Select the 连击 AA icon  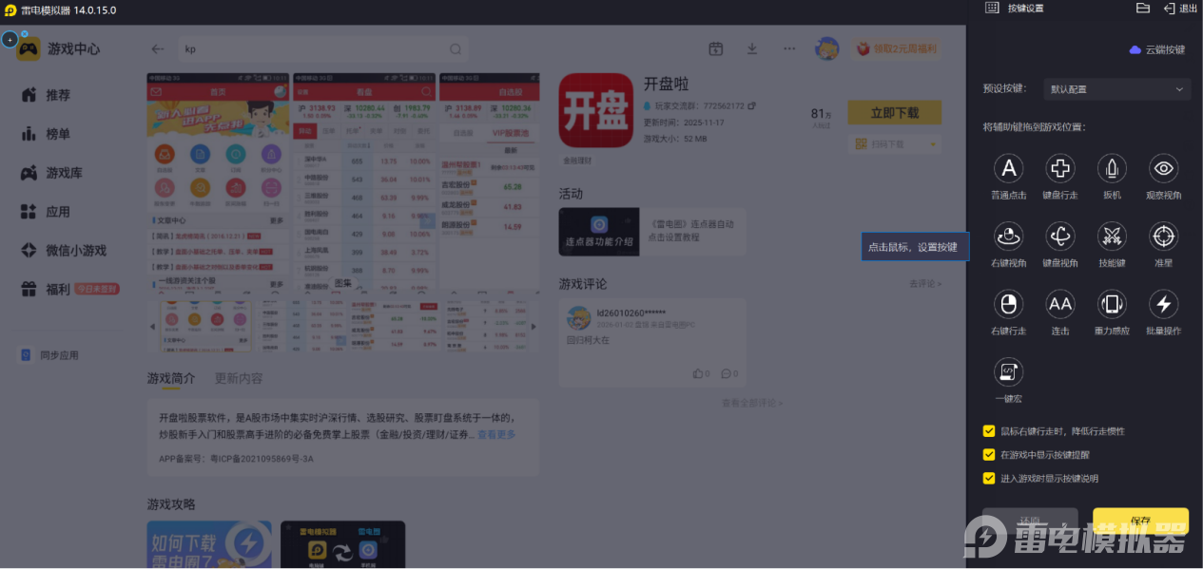pyautogui.click(x=1060, y=304)
